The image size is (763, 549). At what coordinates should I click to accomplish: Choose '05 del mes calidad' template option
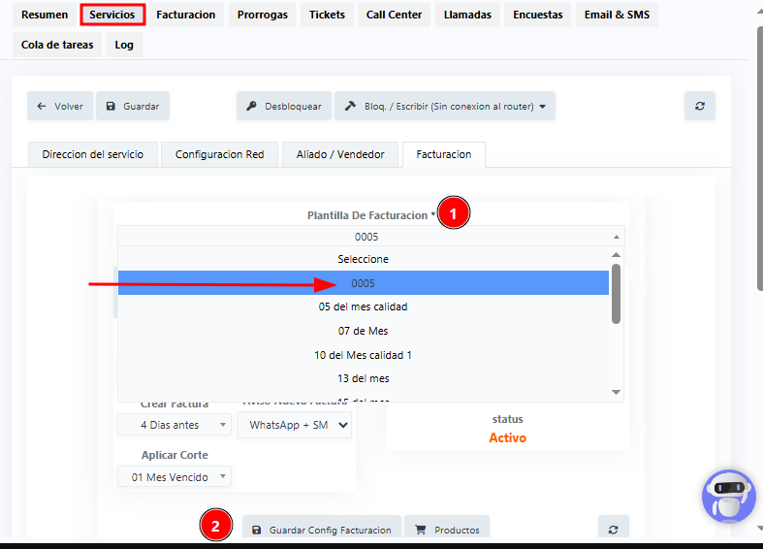[364, 307]
